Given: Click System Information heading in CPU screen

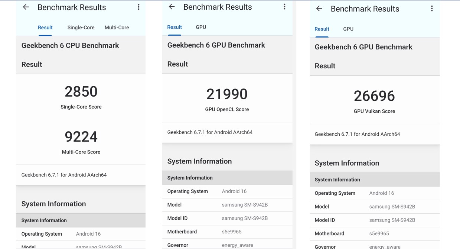Looking at the screenshot, I should [53, 204].
